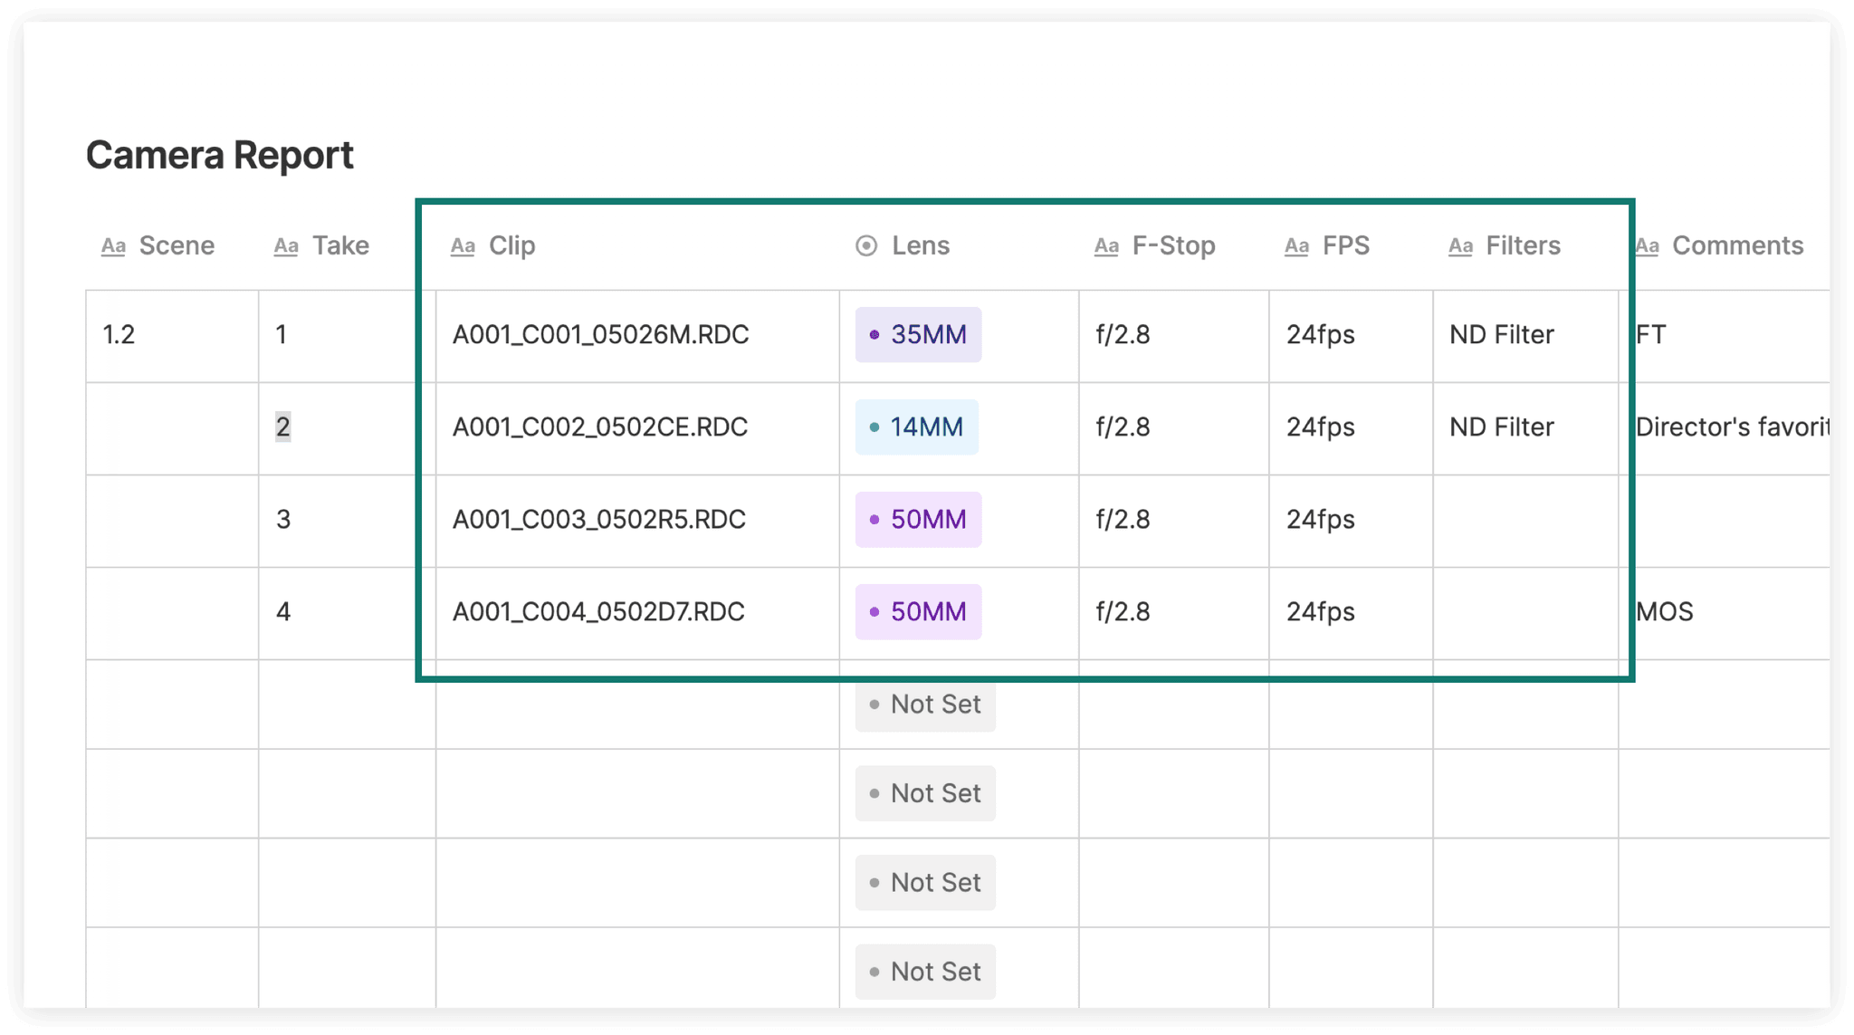1854x1035 pixels.
Task: Open the 35MM lens select dropdown
Action: [x=918, y=334]
